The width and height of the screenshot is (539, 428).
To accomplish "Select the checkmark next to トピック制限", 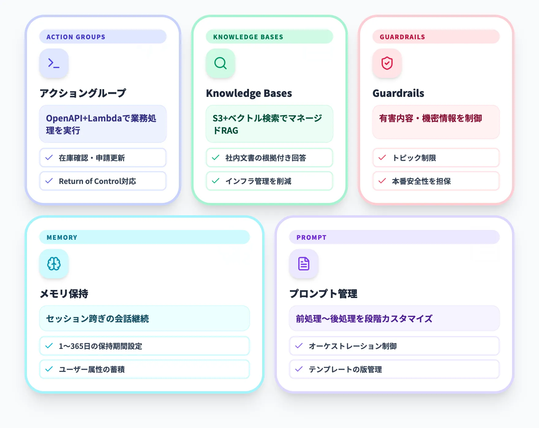I will pyautogui.click(x=382, y=158).
